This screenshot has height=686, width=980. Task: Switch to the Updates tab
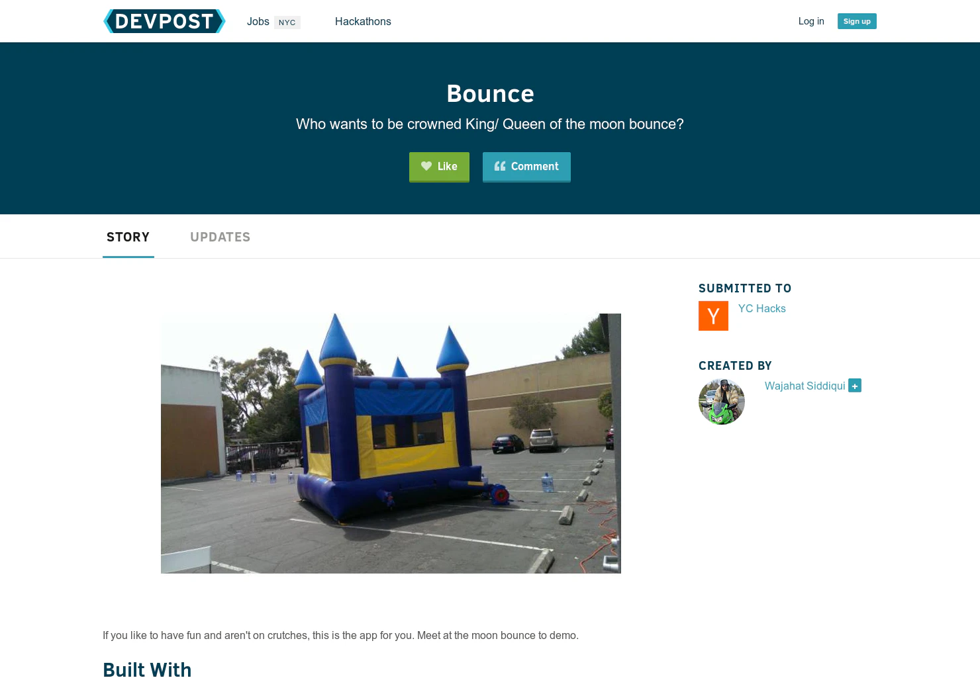pos(220,237)
